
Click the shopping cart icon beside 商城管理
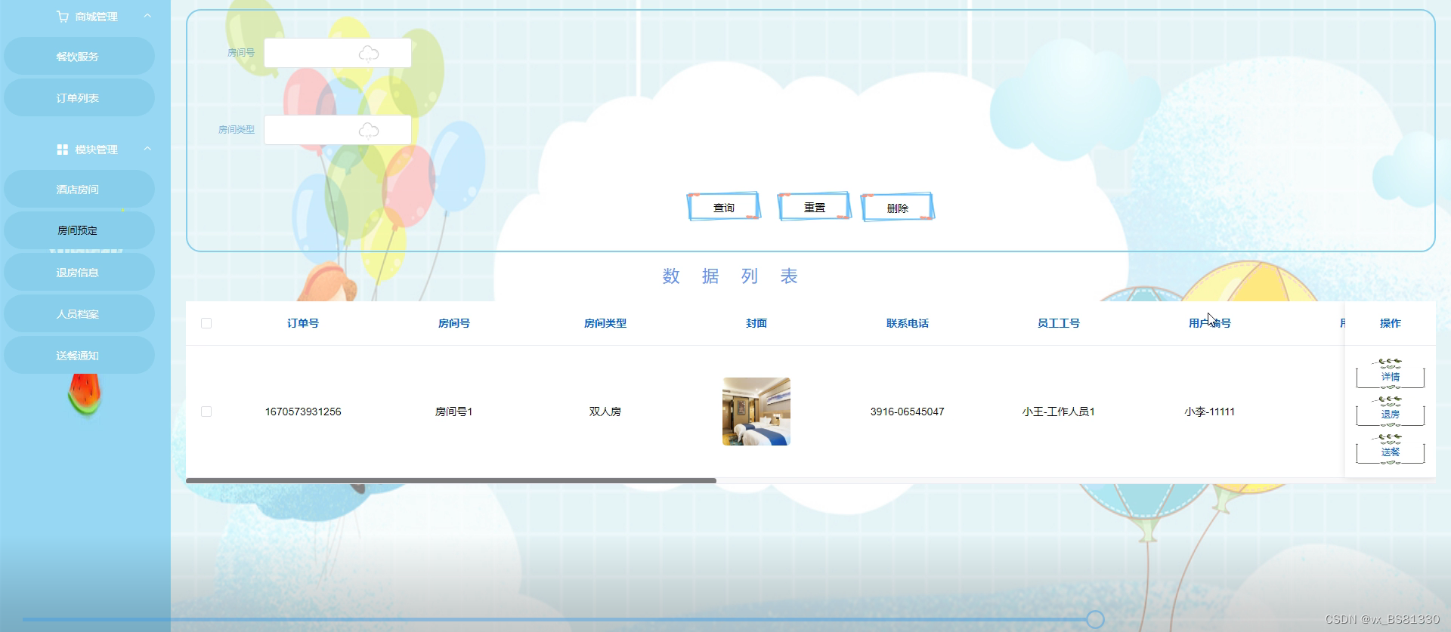[x=63, y=16]
